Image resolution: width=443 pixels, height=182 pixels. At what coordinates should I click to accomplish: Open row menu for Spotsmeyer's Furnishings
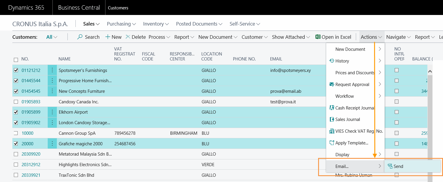pyautogui.click(x=52, y=70)
